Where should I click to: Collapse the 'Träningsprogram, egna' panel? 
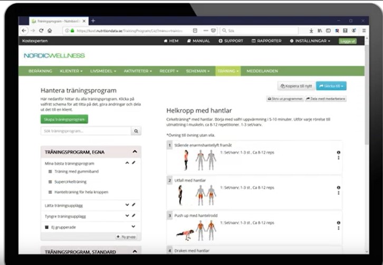[x=135, y=152]
